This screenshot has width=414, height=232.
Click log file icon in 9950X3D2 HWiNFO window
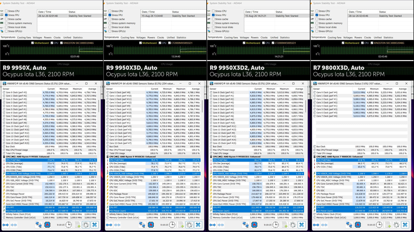[x=284, y=225]
